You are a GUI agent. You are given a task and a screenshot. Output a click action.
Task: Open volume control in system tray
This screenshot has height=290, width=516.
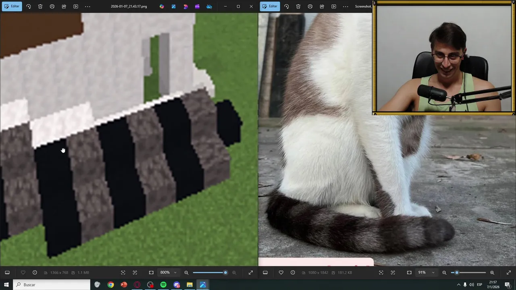472,285
